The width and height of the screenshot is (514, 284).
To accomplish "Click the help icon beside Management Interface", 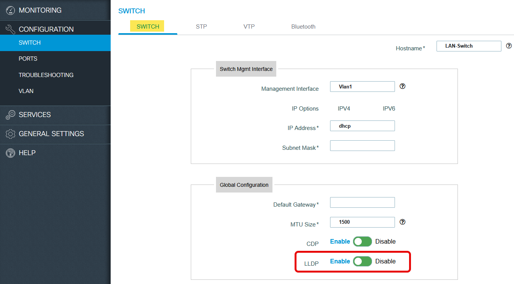I will coord(402,86).
